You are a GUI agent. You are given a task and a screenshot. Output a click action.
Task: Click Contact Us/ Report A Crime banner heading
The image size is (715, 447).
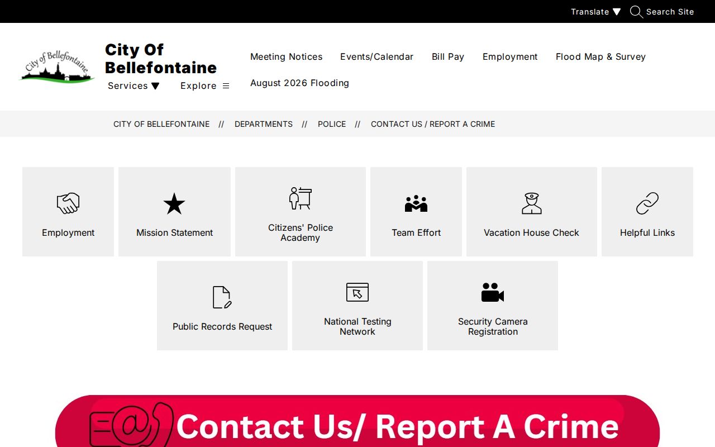coord(398,426)
